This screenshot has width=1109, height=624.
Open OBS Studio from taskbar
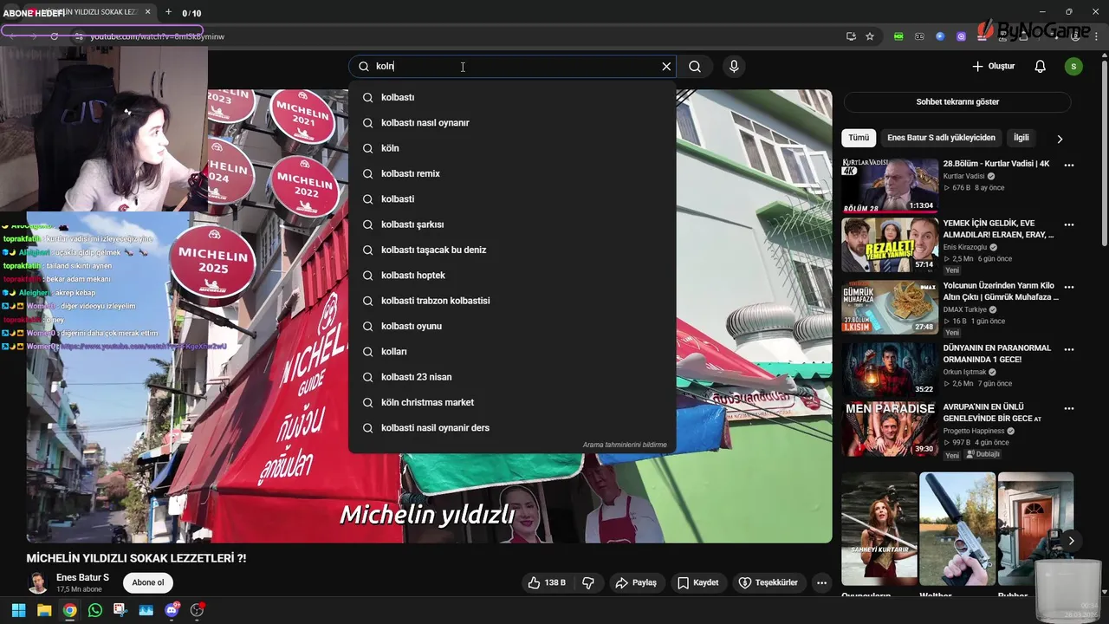point(198,610)
